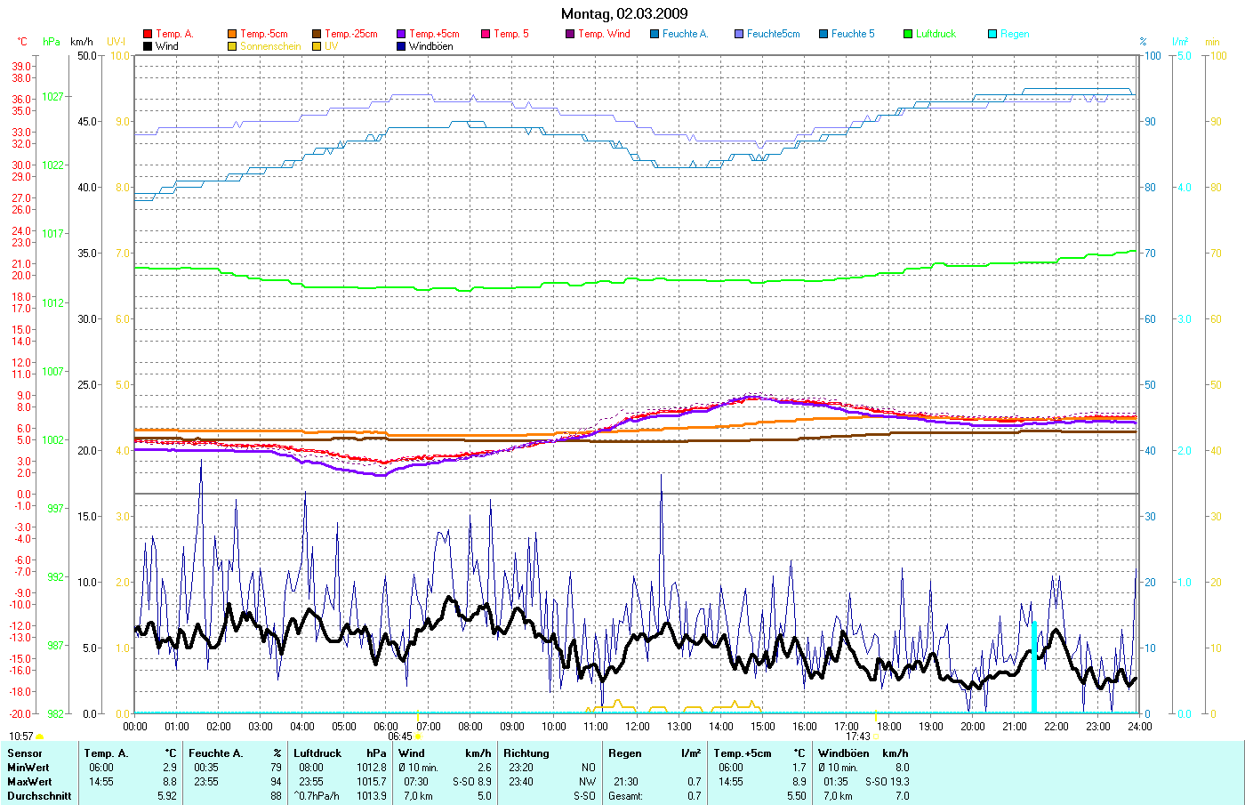Click the cyan rain bar near 21:30
This screenshot has width=1245, height=805.
click(x=1033, y=667)
